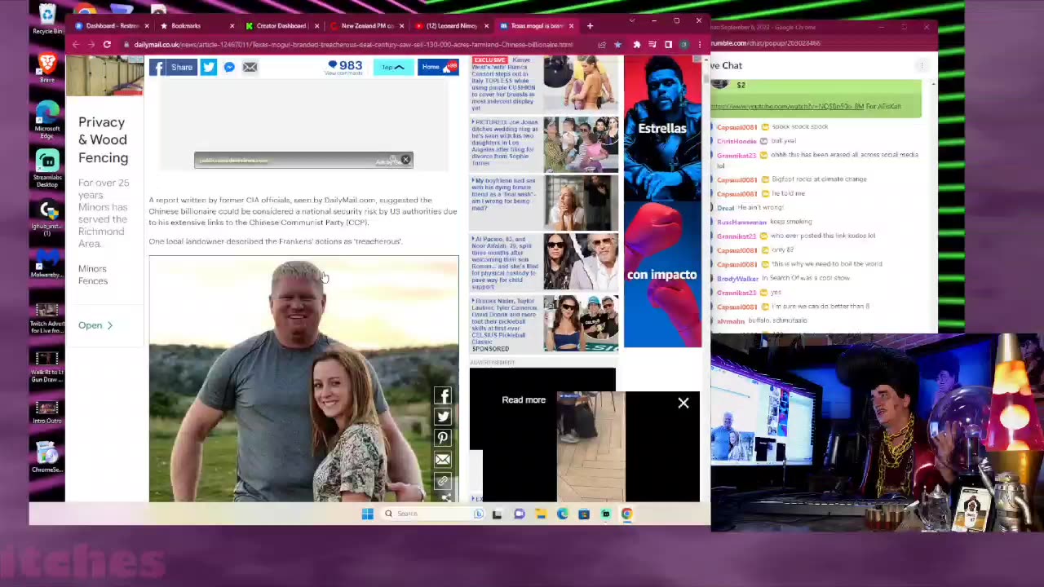The height and width of the screenshot is (587, 1044).
Task: Email the photo using overlay envelope icon
Action: coord(443,459)
